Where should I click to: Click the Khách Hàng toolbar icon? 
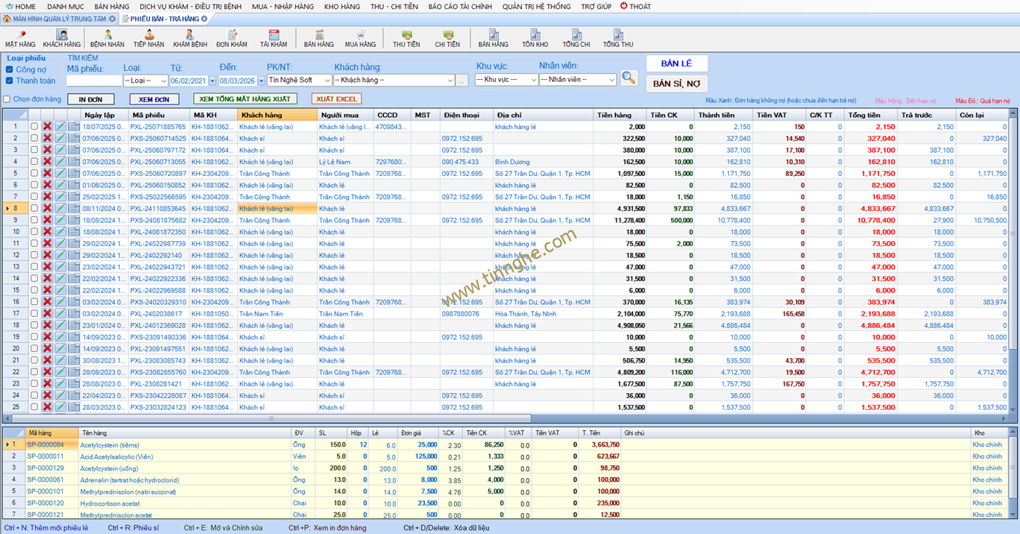click(x=62, y=39)
